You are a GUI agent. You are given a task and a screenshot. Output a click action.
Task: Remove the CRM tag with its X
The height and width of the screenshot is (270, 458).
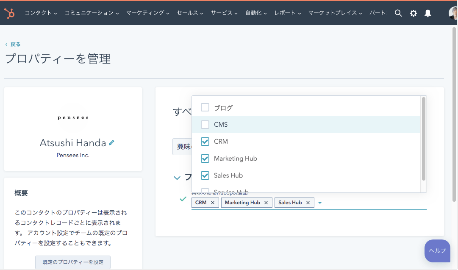(x=213, y=203)
